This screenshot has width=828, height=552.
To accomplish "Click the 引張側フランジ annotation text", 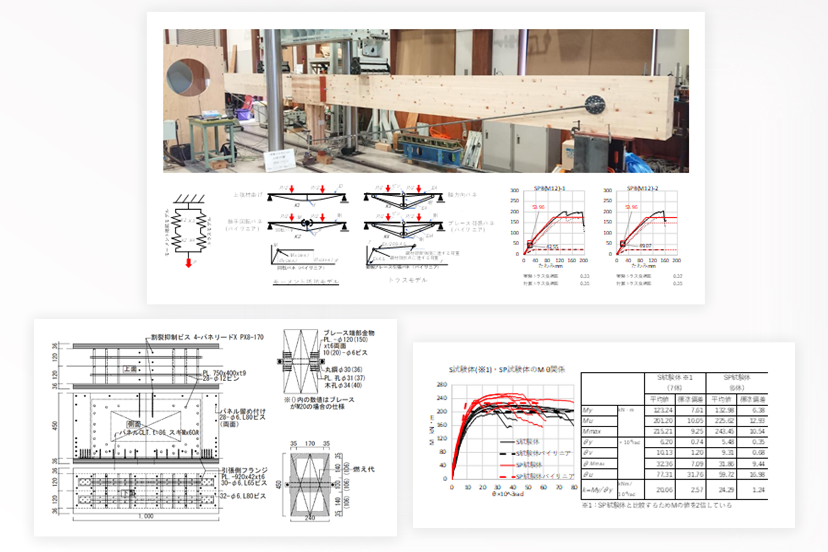I will pyautogui.click(x=245, y=470).
